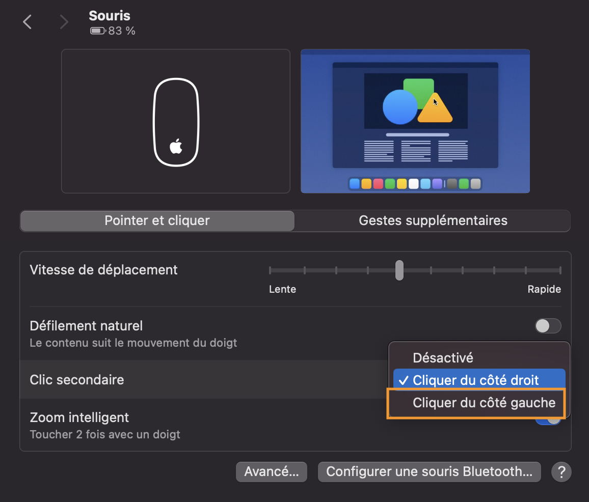Click the orange triangle in the preview
This screenshot has width=589, height=502.
435,109
